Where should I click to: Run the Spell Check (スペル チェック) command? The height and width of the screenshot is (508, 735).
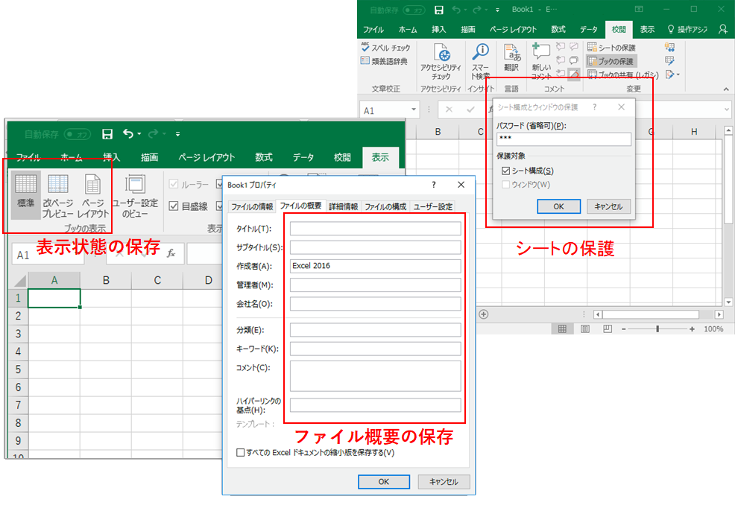point(386,47)
